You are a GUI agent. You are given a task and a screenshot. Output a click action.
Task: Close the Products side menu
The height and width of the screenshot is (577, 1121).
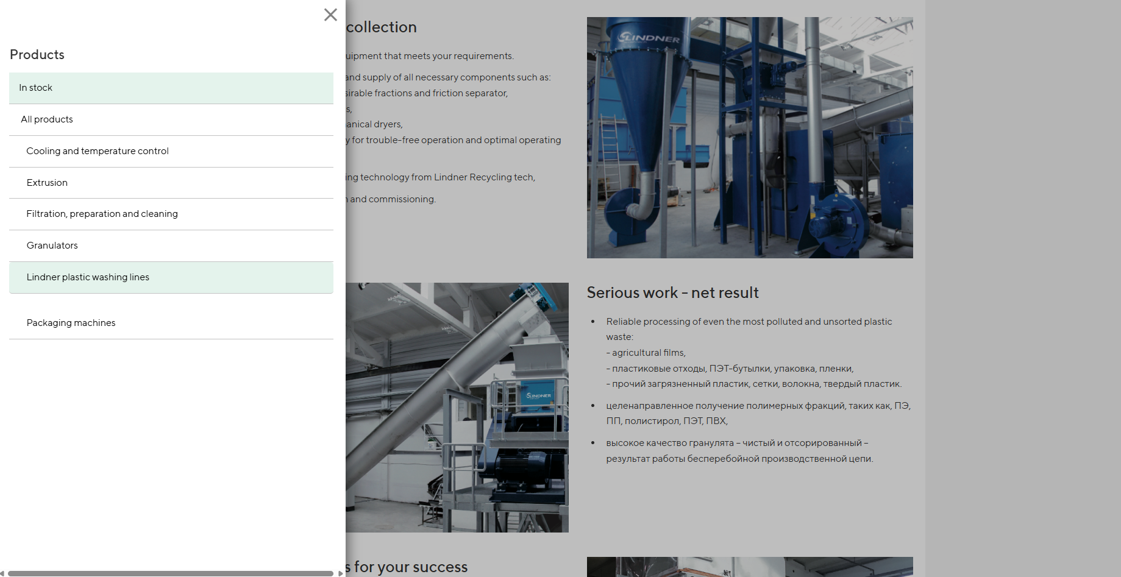coord(330,15)
